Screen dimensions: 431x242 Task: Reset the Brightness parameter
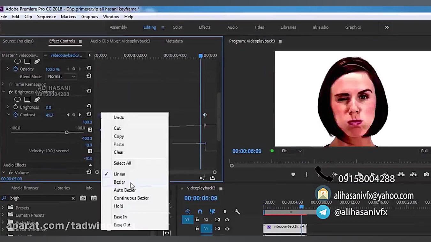tap(89, 106)
